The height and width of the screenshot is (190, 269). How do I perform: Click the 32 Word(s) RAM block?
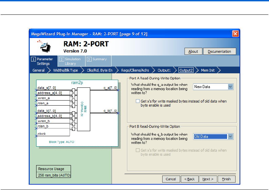(x=83, y=109)
